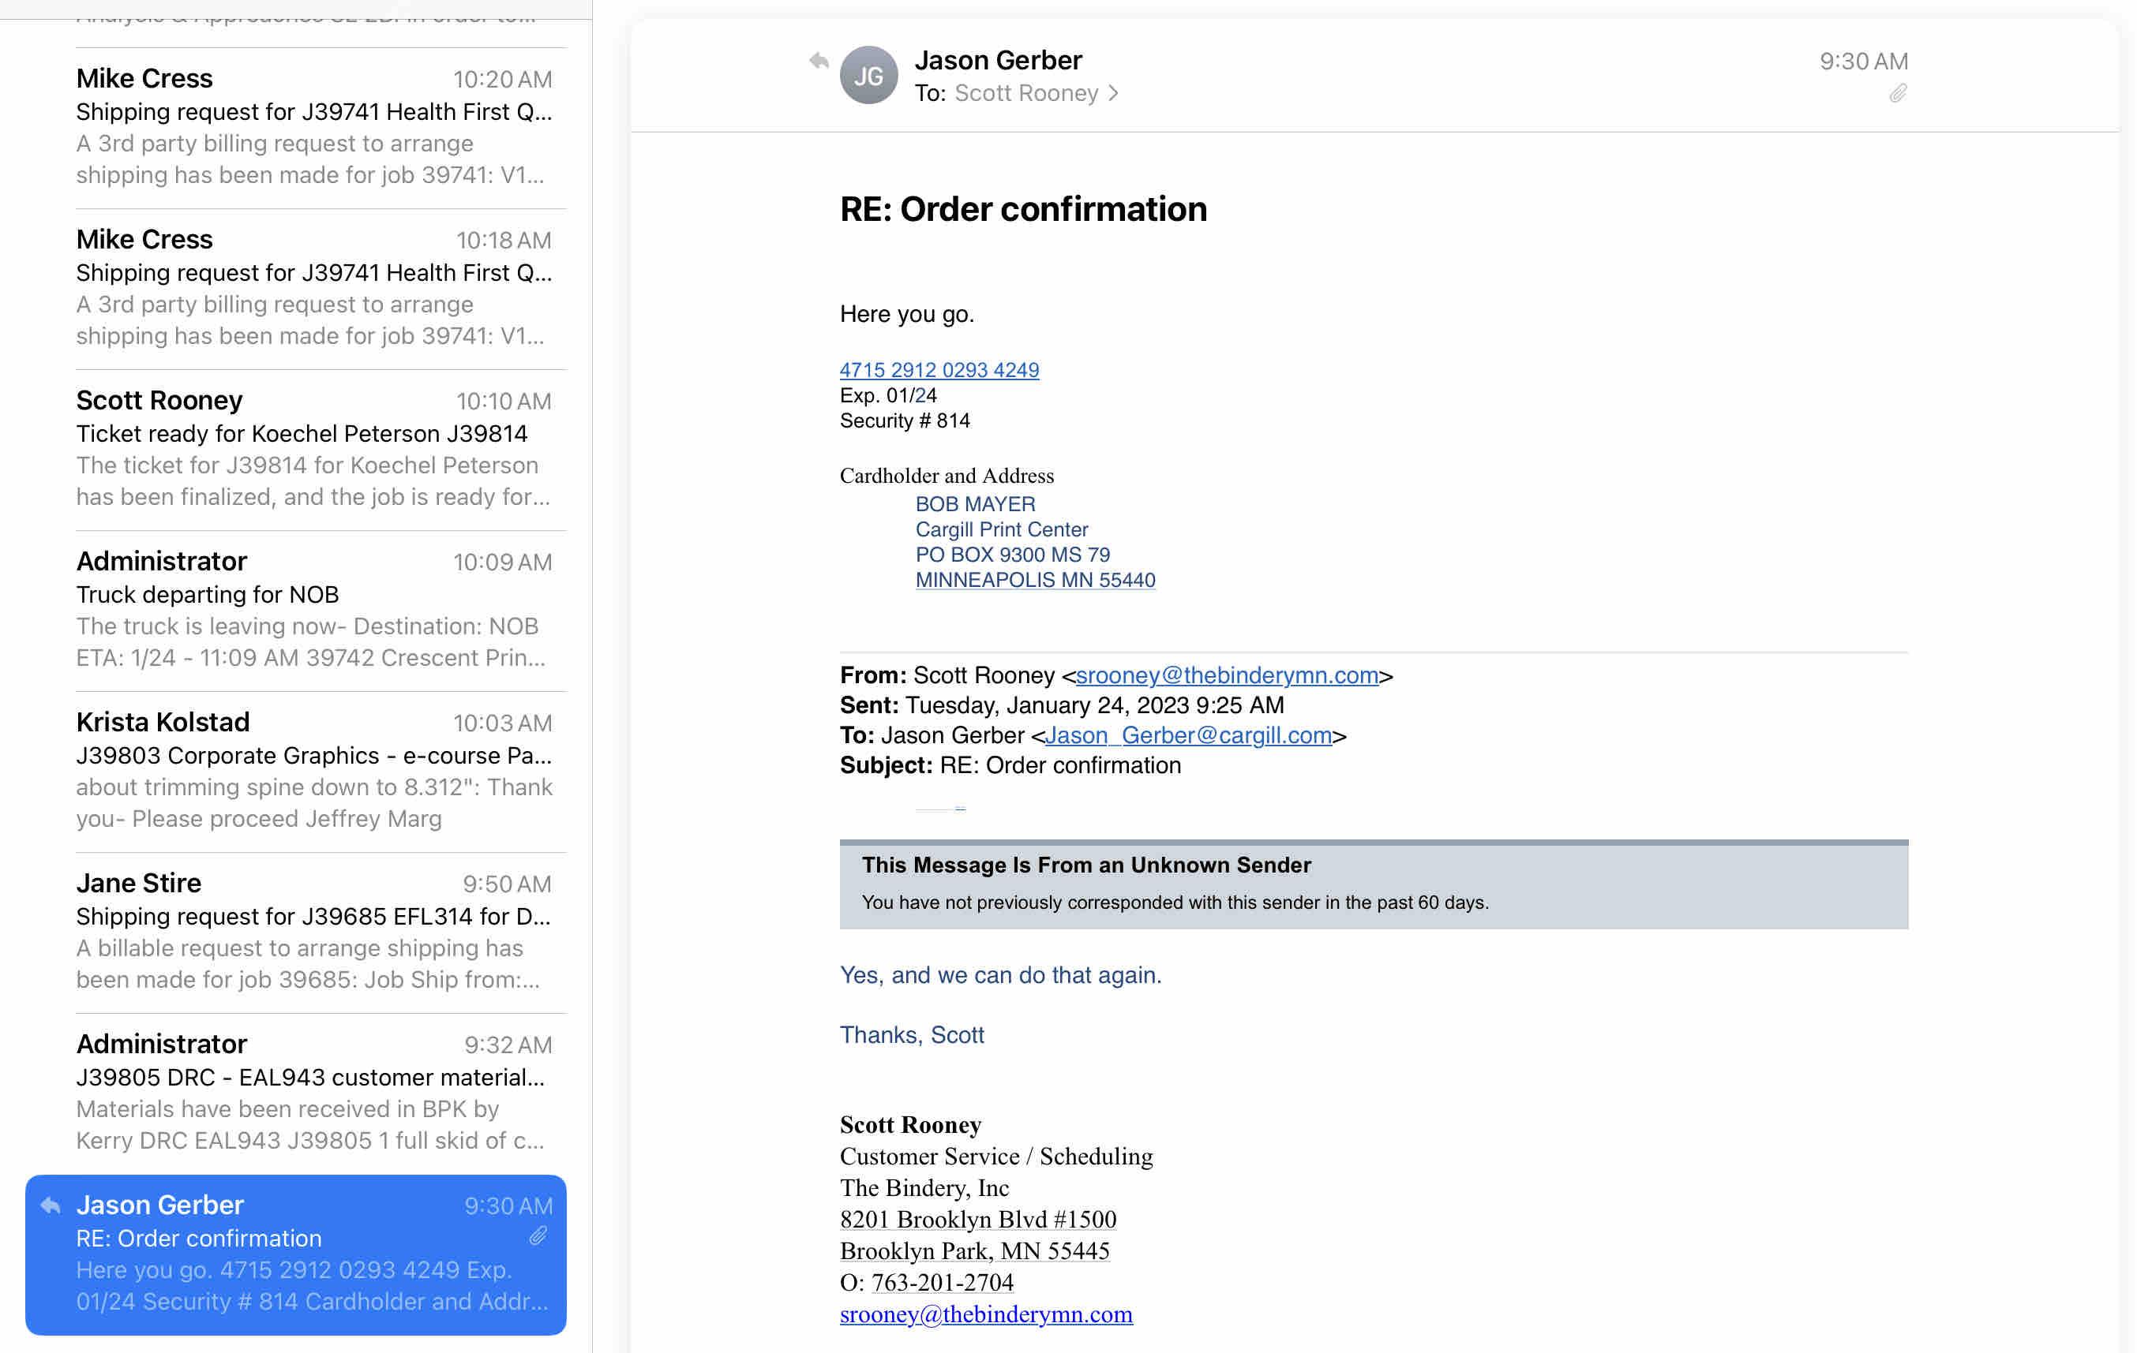Click the MINNEAPOLIS MN 55440 address link
Image resolution: width=2137 pixels, height=1353 pixels.
coord(1035,580)
